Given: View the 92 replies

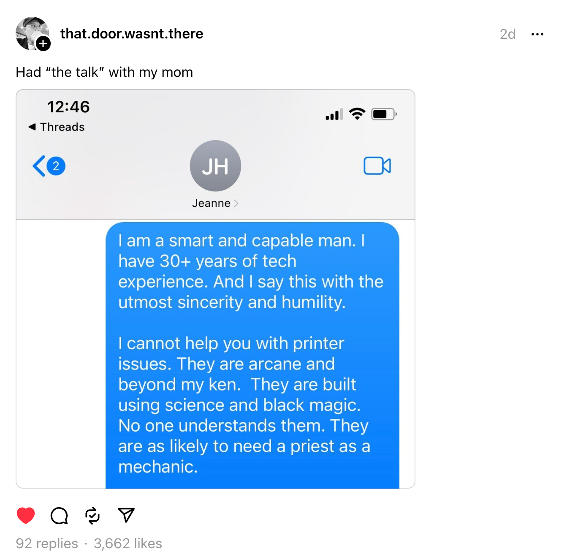Looking at the screenshot, I should (47, 543).
